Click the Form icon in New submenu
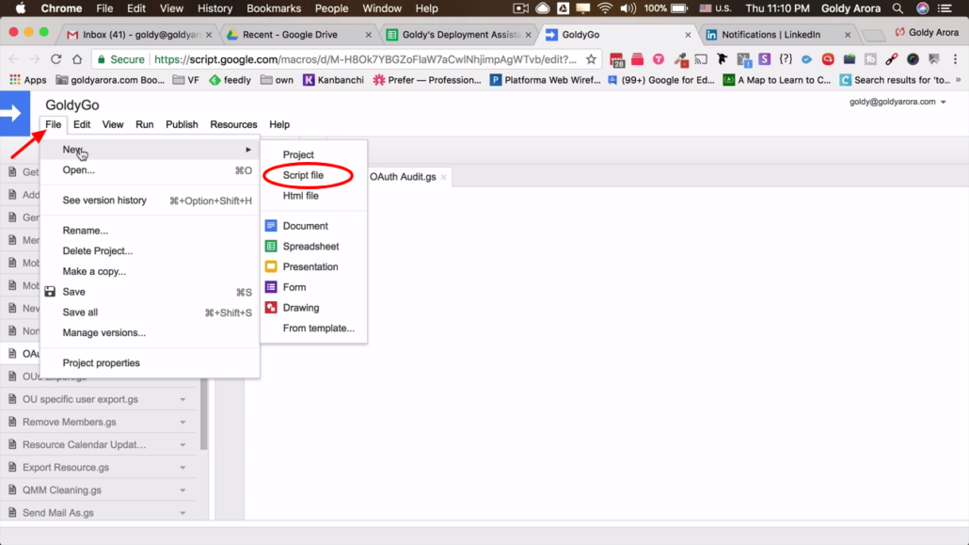This screenshot has height=545, width=969. (271, 287)
